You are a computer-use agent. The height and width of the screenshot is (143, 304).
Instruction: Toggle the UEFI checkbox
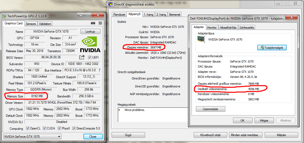click(x=89, y=57)
